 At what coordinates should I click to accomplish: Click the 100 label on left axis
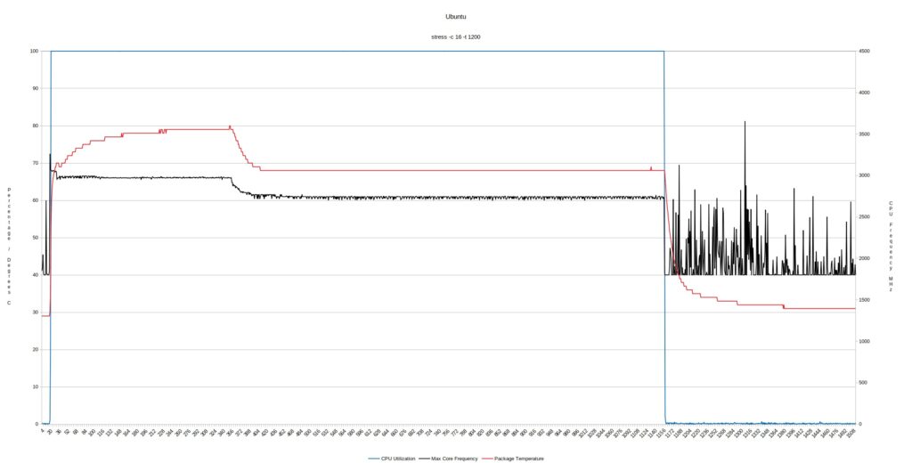pyautogui.click(x=35, y=51)
